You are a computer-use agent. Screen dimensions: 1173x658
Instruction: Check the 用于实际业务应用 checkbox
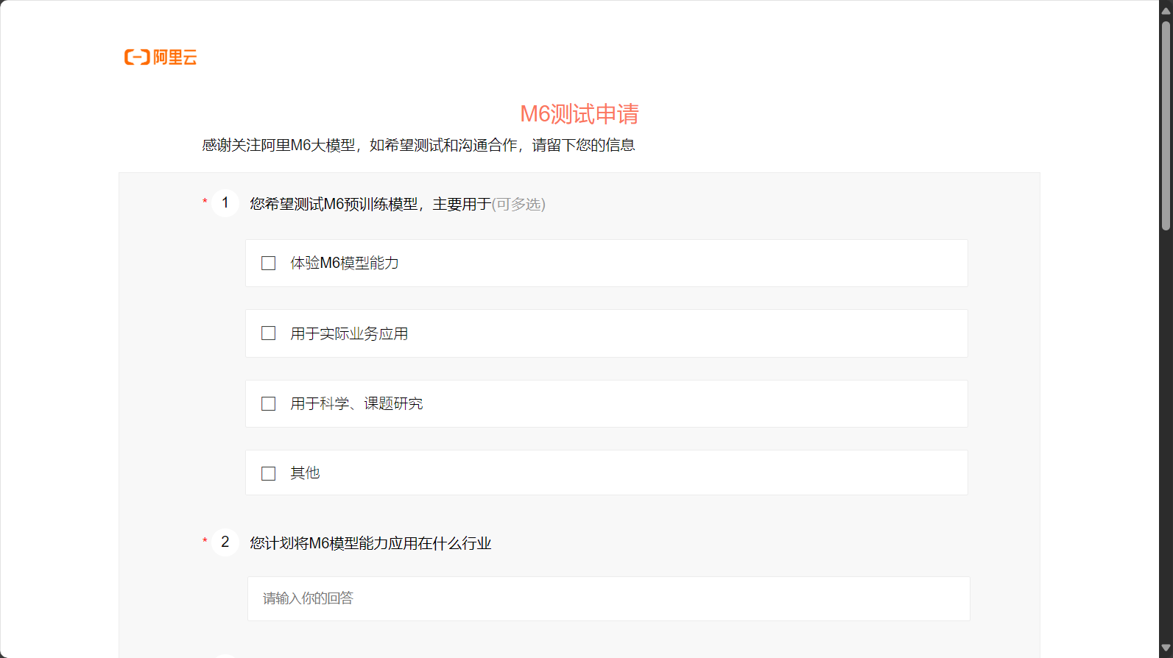click(269, 333)
